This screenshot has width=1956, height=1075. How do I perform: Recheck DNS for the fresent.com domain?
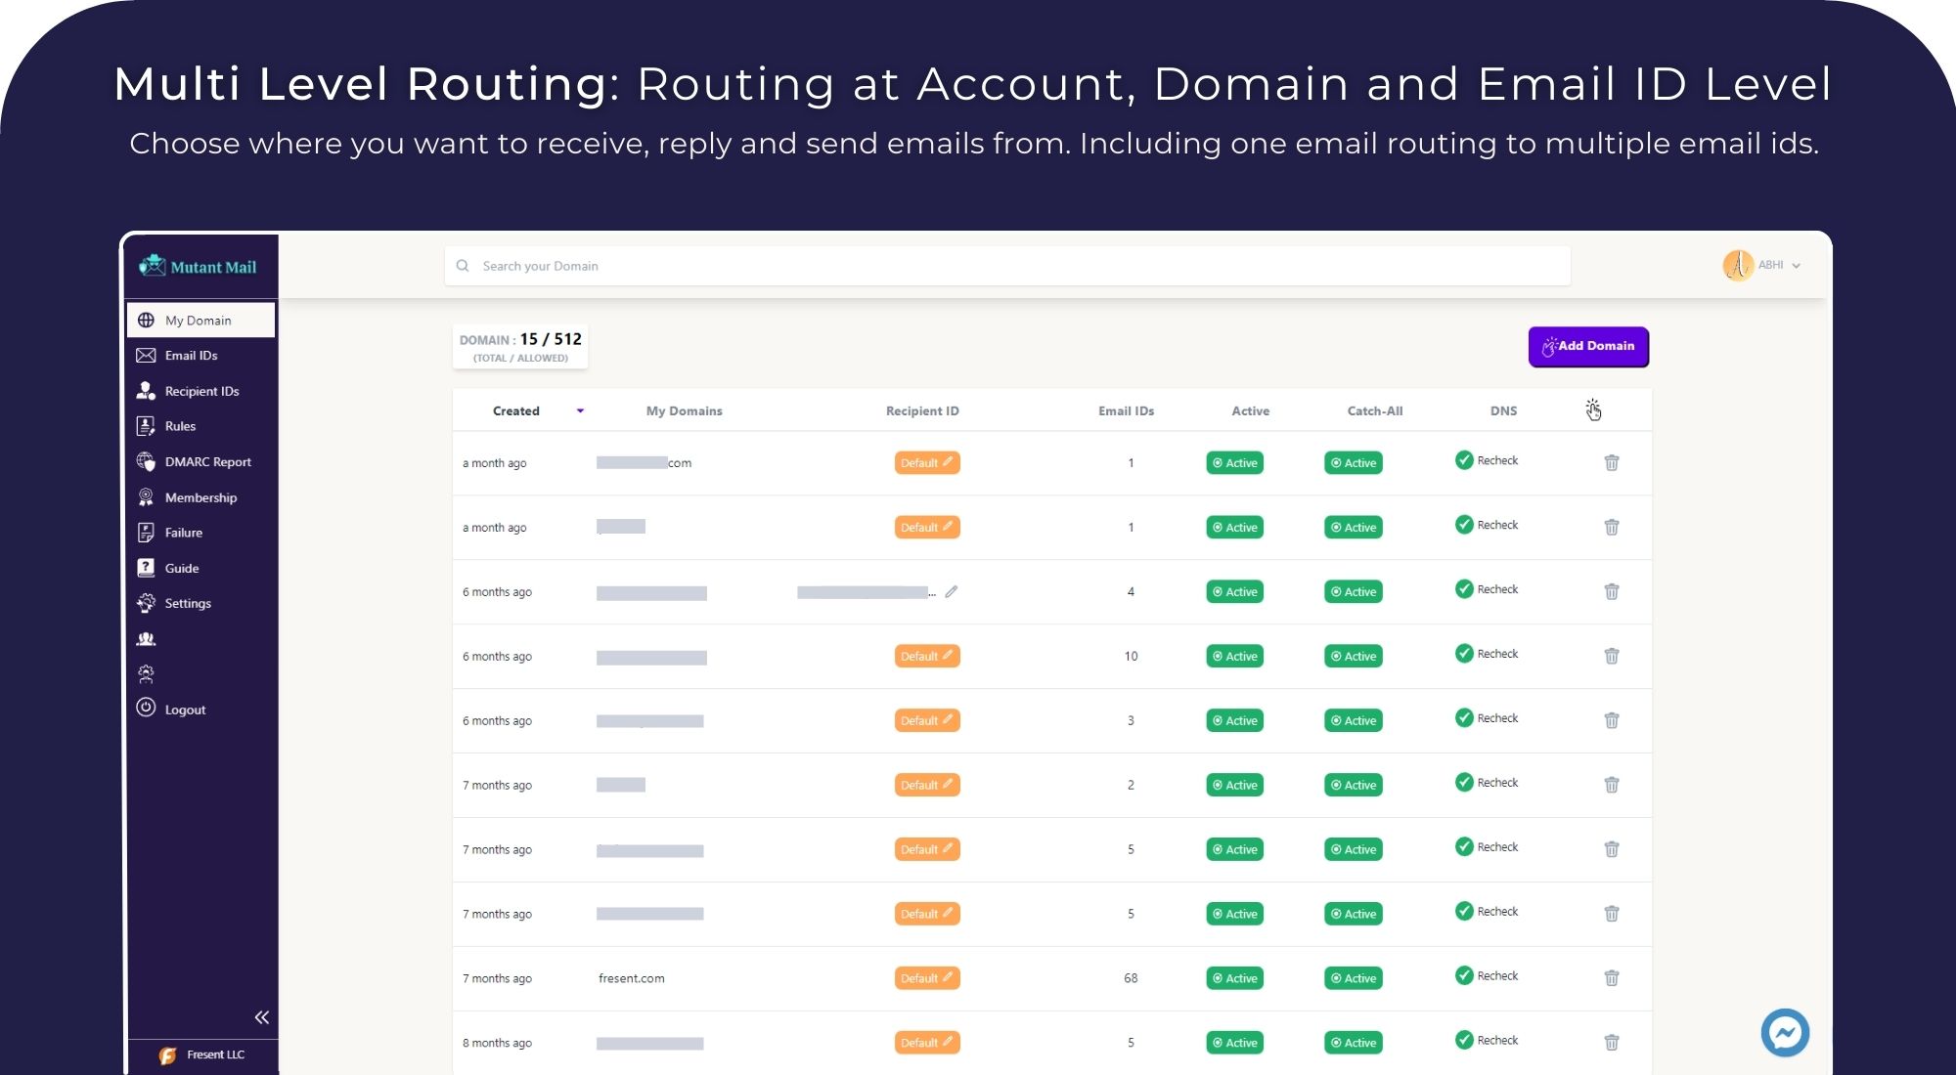[x=1486, y=975]
